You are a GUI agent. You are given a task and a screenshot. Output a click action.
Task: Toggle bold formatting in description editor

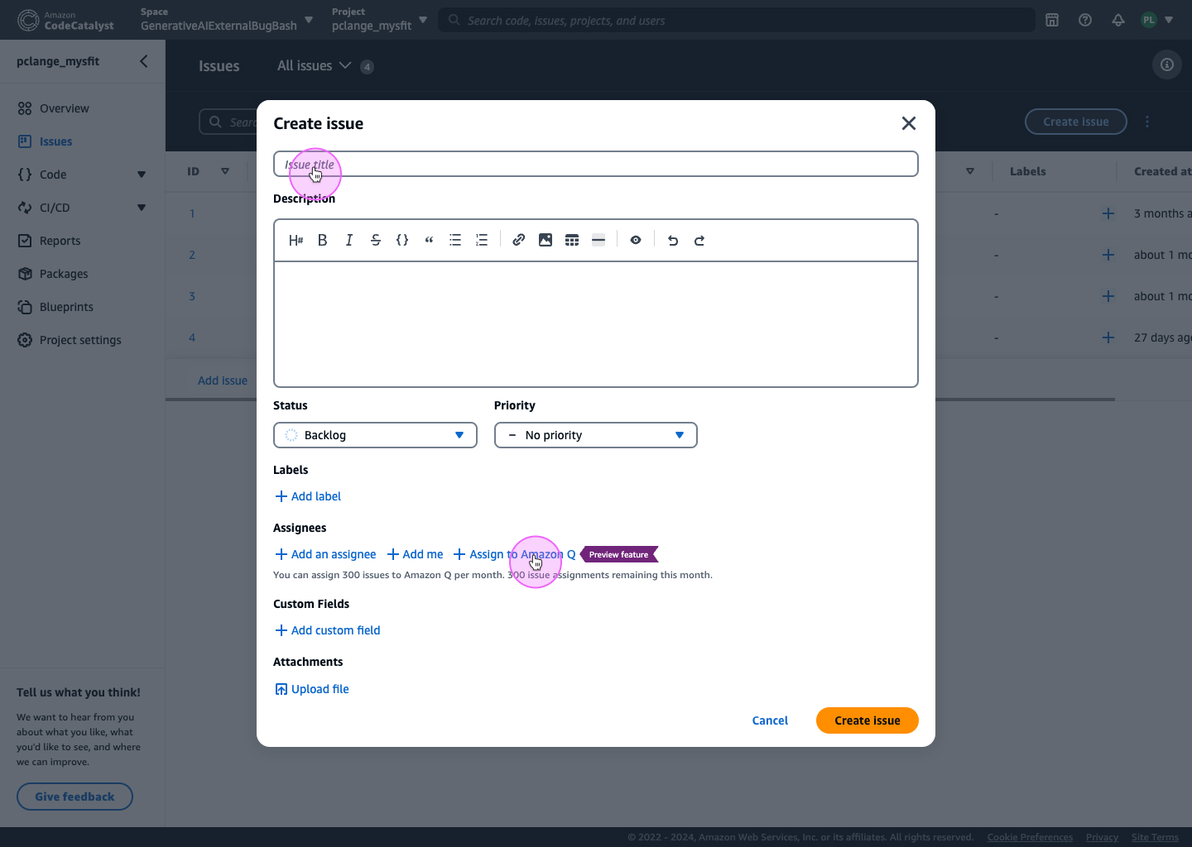point(323,240)
